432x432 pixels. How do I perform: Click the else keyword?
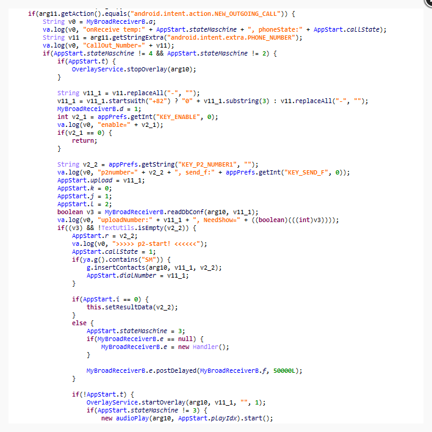tap(79, 323)
